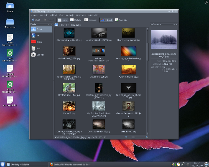Open the Soubor menu
209x167 pixels.
click(x=34, y=15)
